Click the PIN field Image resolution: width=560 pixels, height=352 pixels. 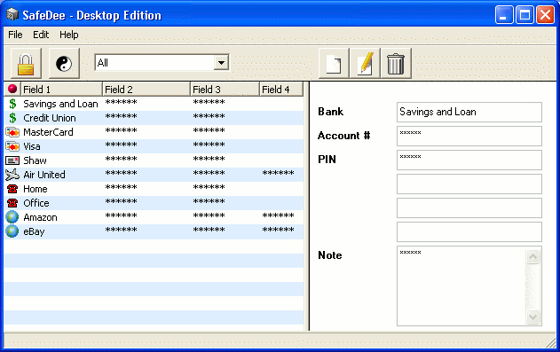point(469,160)
